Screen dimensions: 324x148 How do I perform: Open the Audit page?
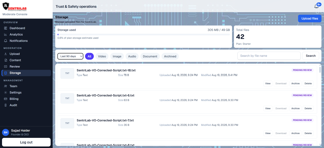(x=26, y=105)
